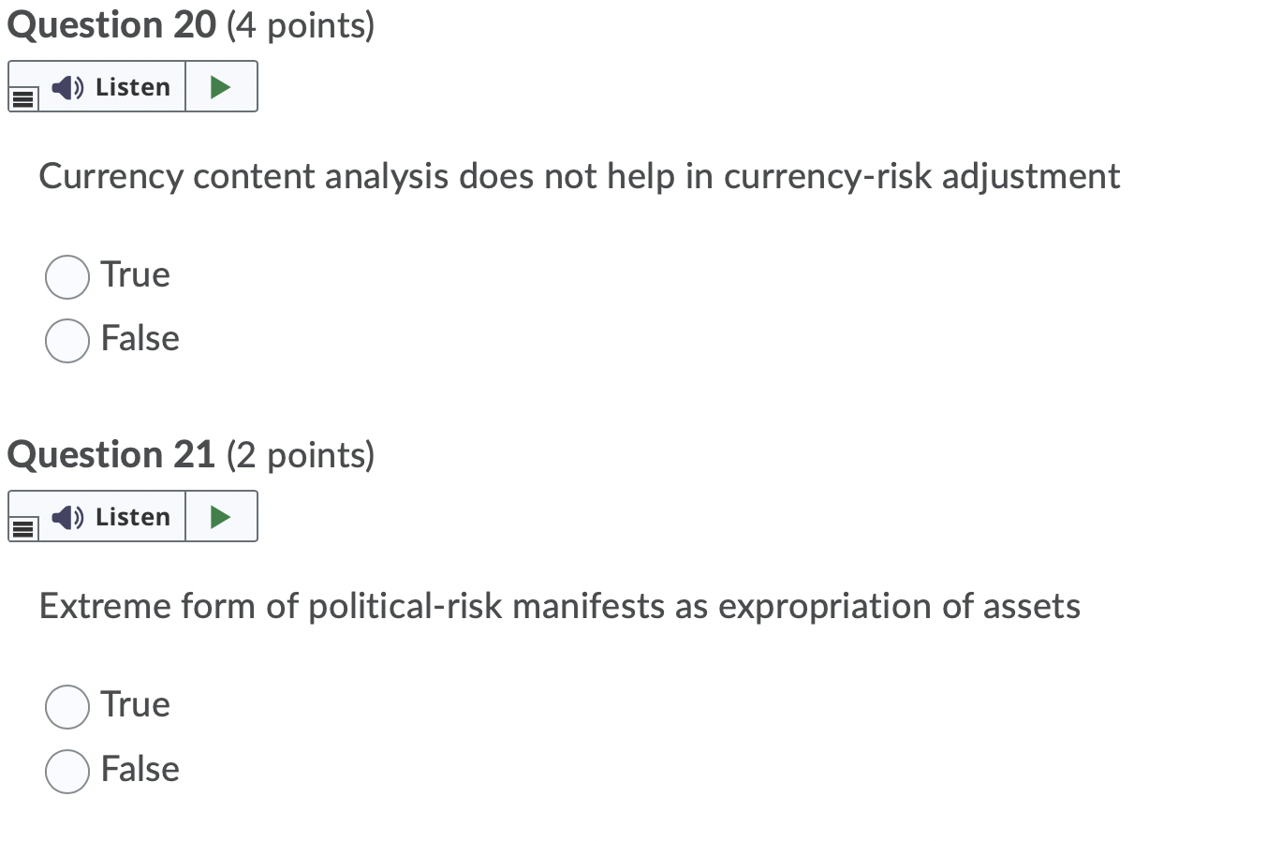The image size is (1266, 841).
Task: Open the reader options icon beside Question 21's Listen
Action: [x=22, y=526]
